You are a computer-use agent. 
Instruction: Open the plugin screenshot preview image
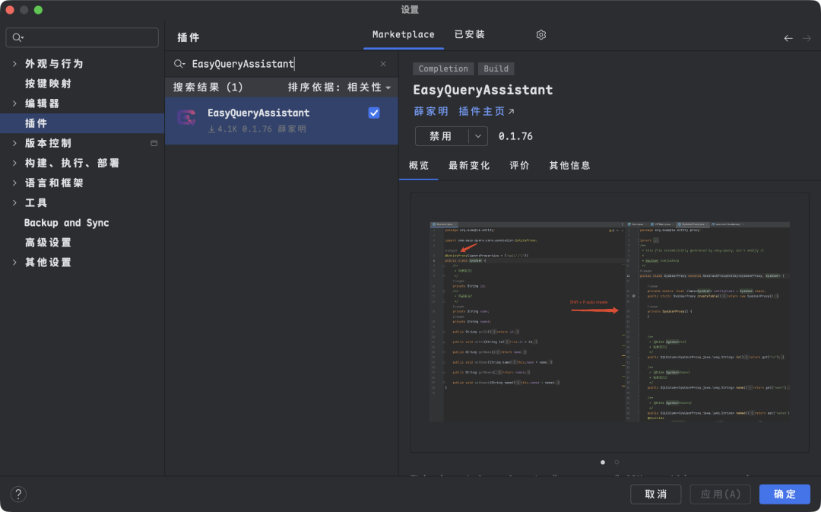tap(610, 323)
